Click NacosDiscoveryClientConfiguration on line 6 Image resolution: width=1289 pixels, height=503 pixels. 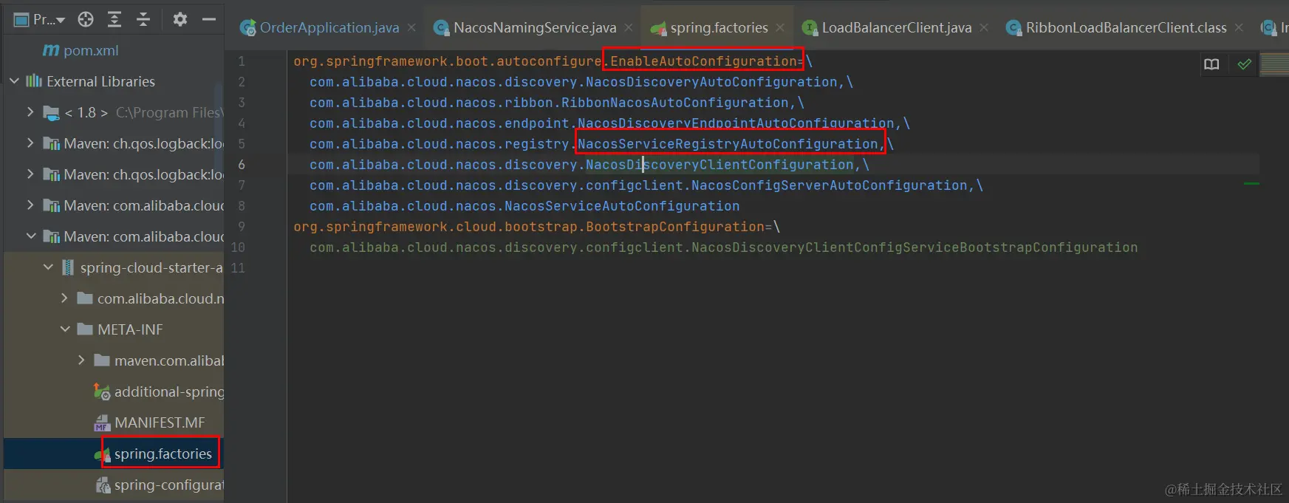tap(719, 165)
